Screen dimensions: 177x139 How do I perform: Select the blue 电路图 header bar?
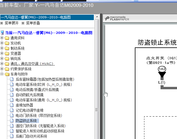[x=47, y=17]
